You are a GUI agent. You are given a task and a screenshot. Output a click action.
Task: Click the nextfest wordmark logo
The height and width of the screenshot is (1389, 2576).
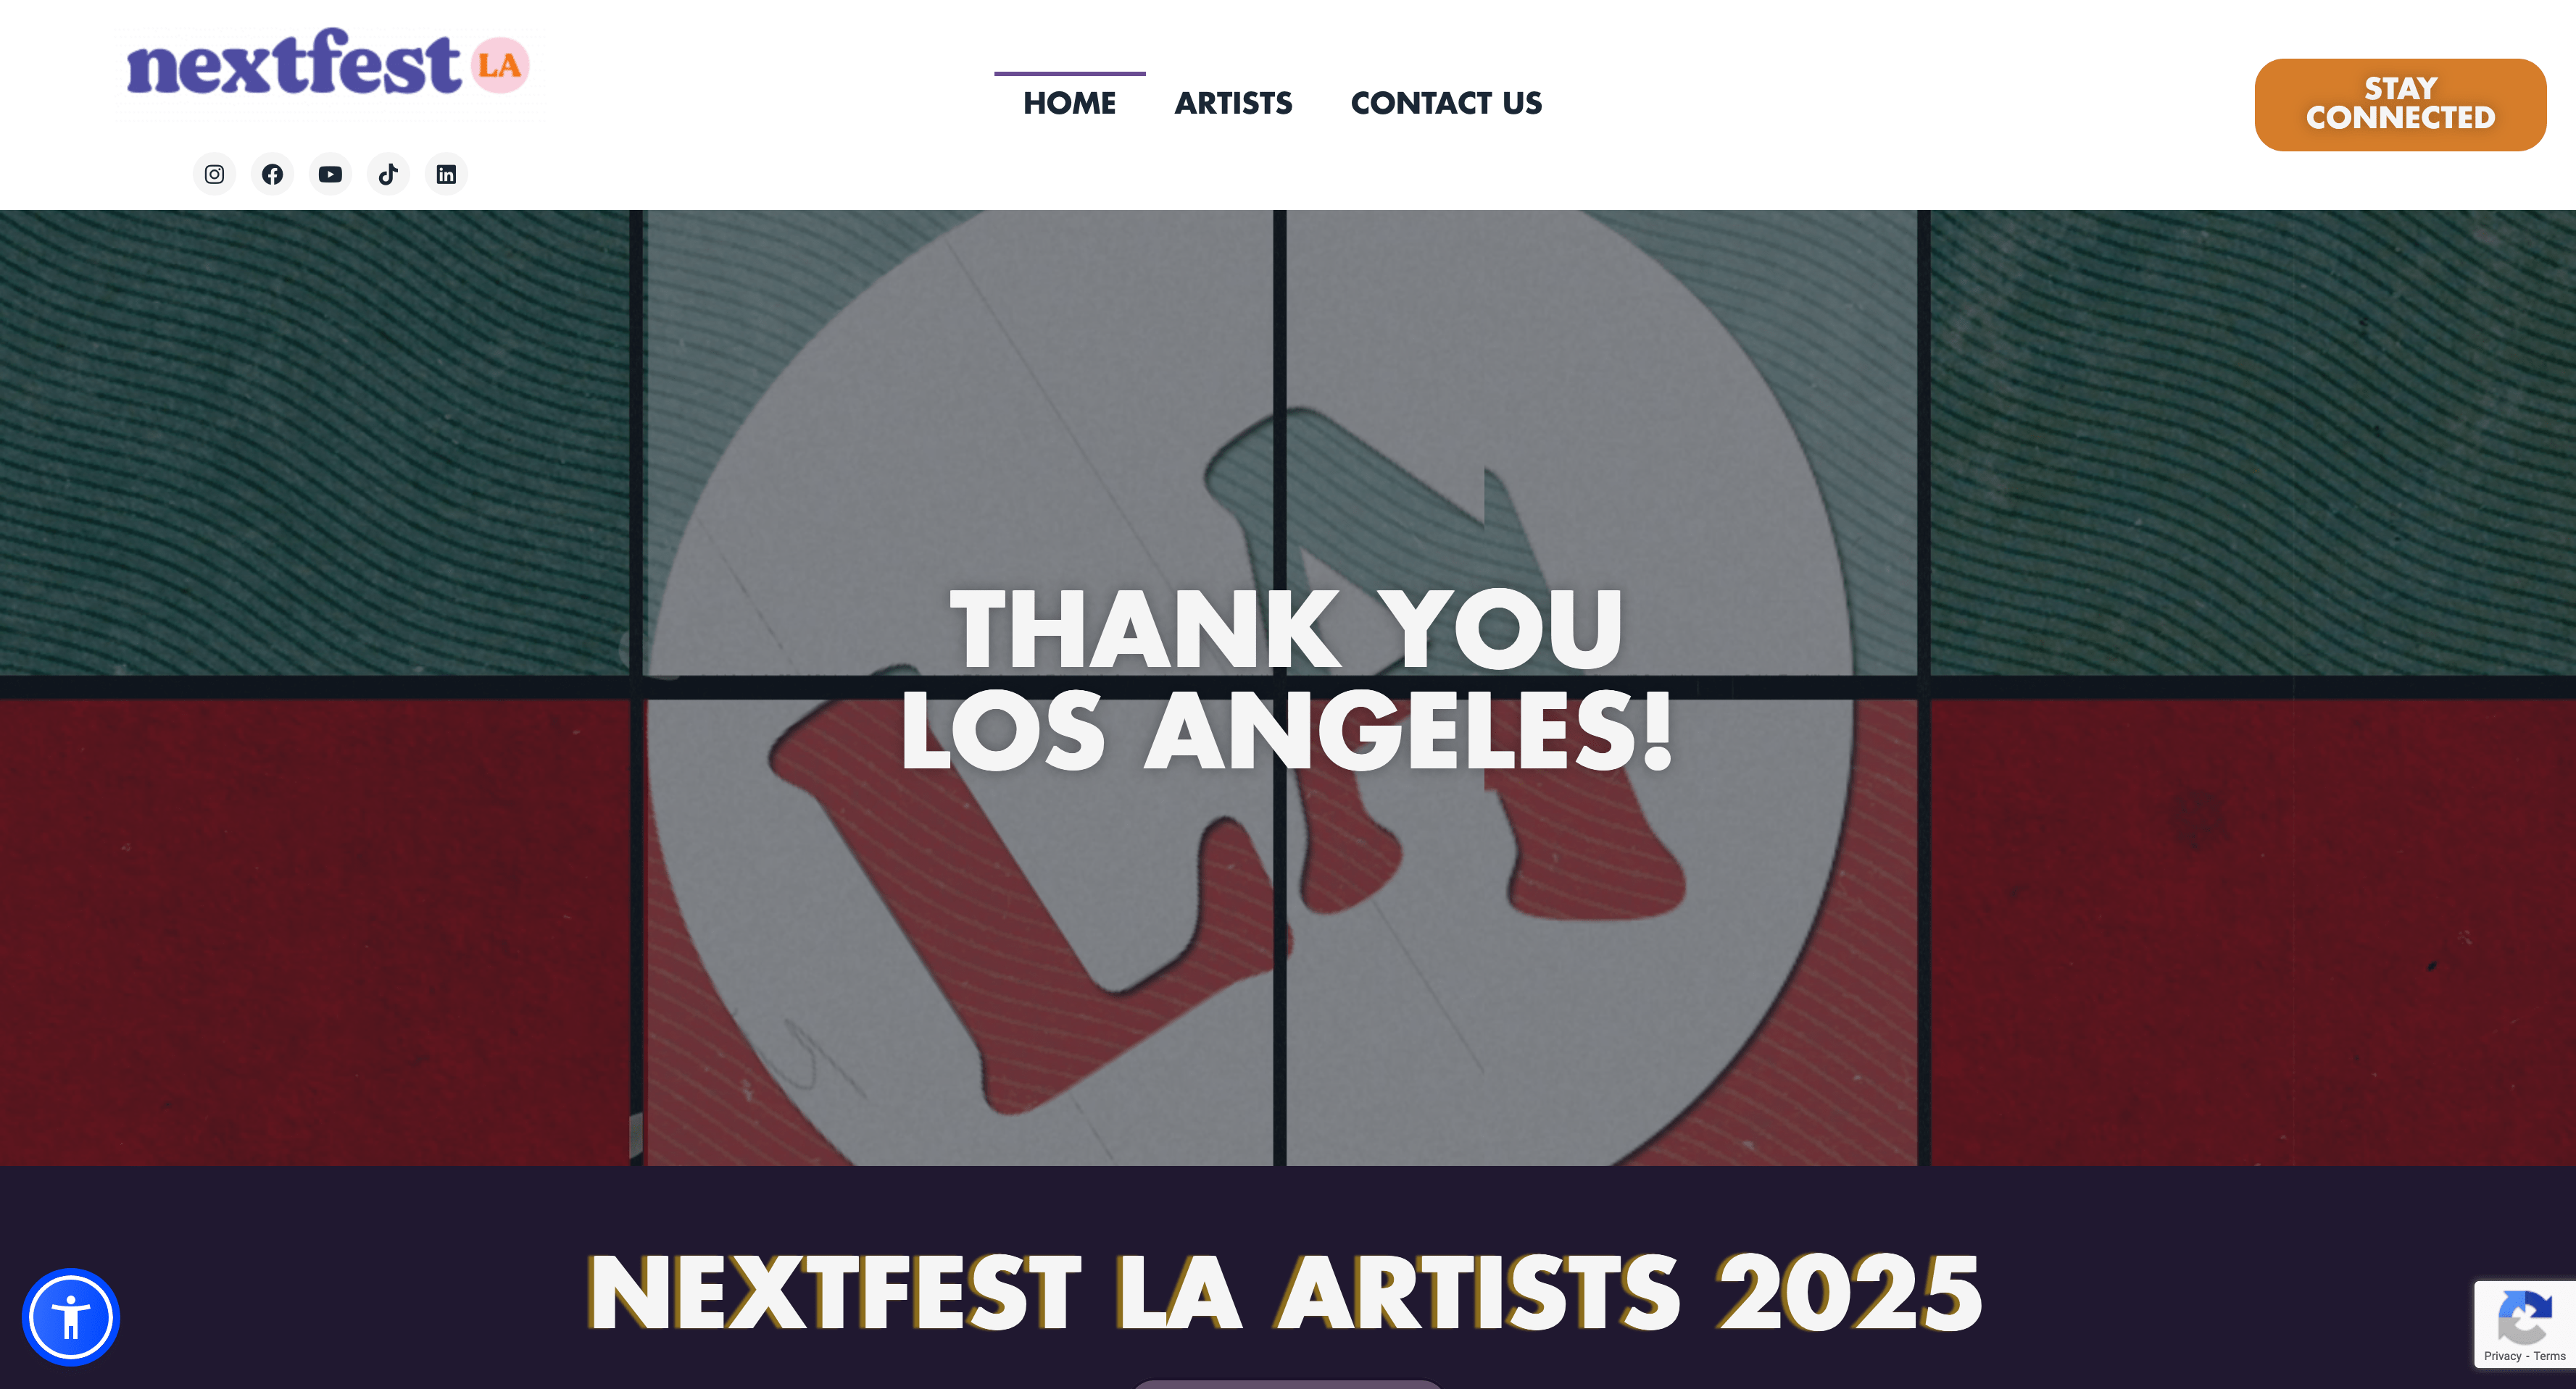[x=293, y=65]
